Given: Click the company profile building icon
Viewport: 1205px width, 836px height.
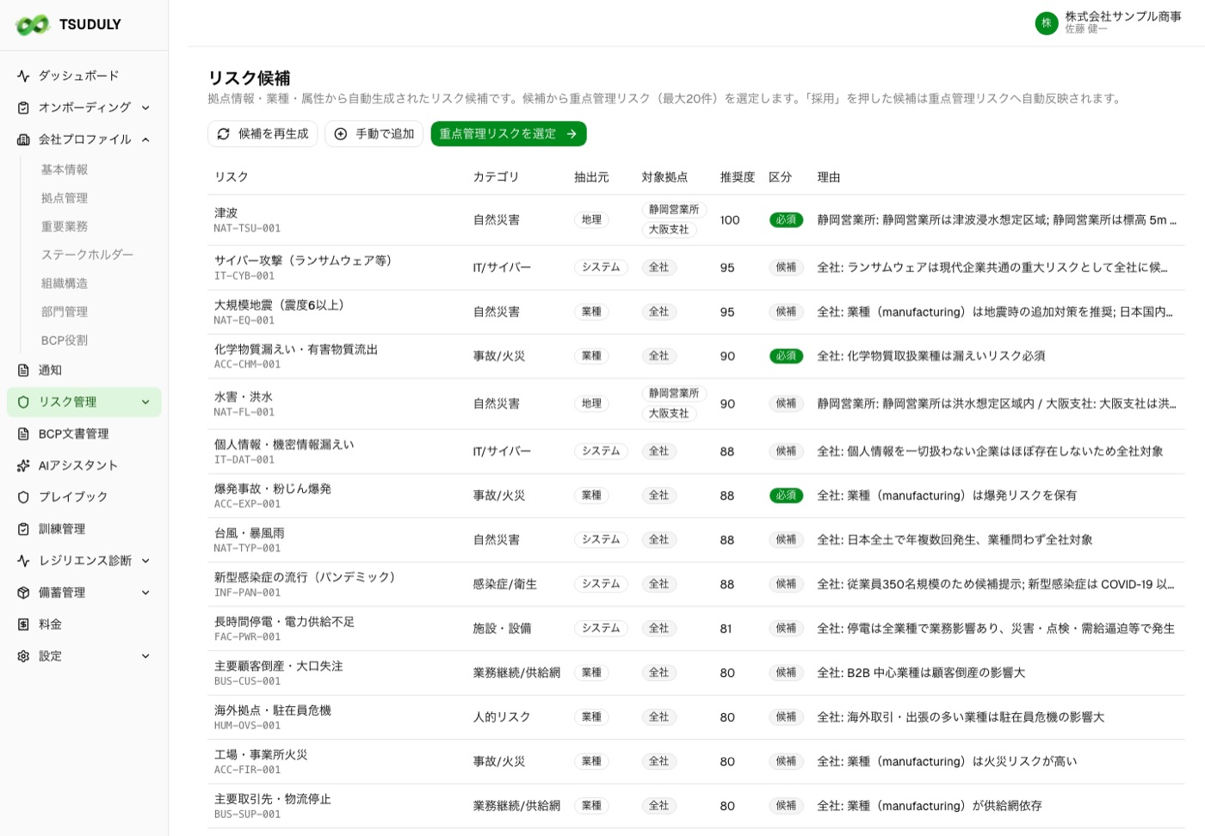Looking at the screenshot, I should (x=23, y=139).
